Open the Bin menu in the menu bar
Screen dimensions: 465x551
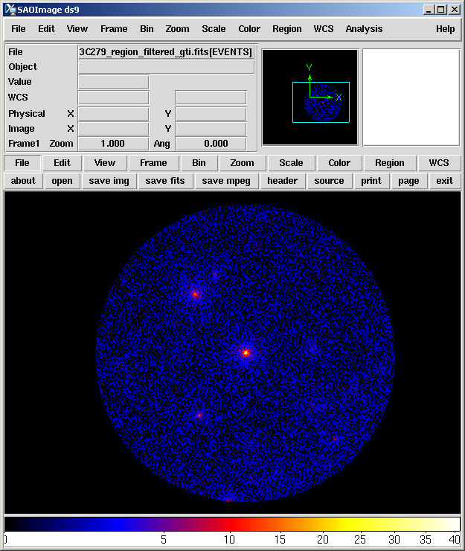click(147, 29)
